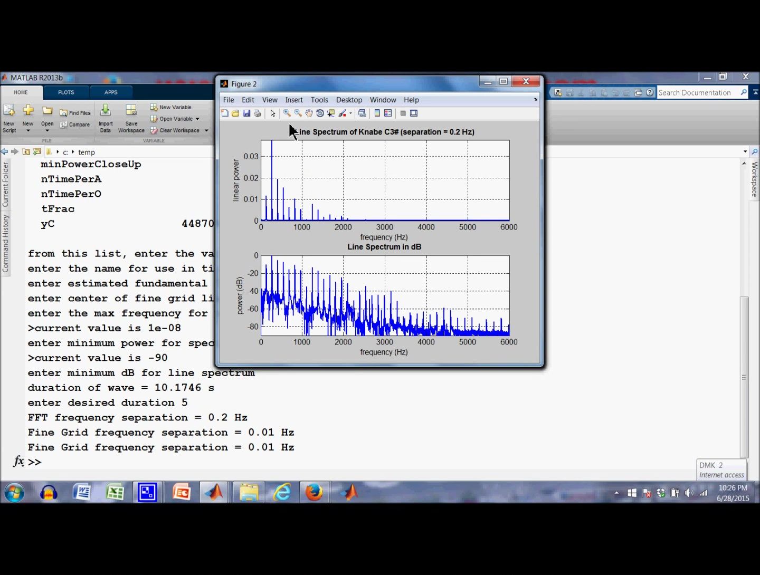Save the figure using the floppy disk icon
Screen dimensions: 760x575
point(246,113)
